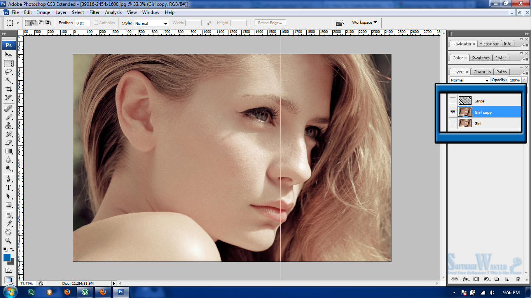Select the Lasso tool
The height and width of the screenshot is (298, 531).
click(x=9, y=72)
